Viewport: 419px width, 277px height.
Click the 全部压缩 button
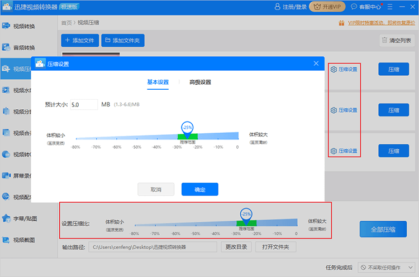[x=383, y=229]
